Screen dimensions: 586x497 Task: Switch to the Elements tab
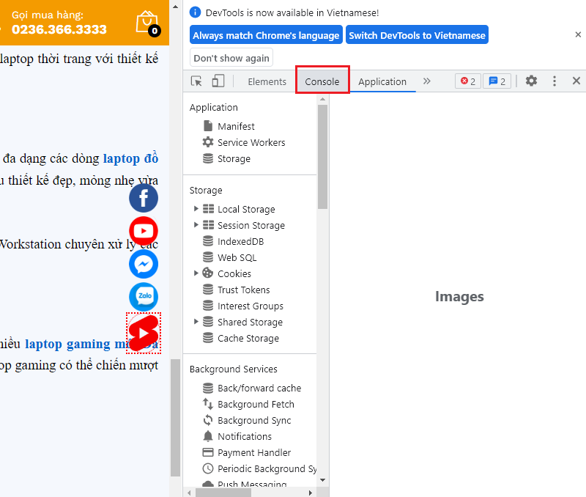pos(267,81)
